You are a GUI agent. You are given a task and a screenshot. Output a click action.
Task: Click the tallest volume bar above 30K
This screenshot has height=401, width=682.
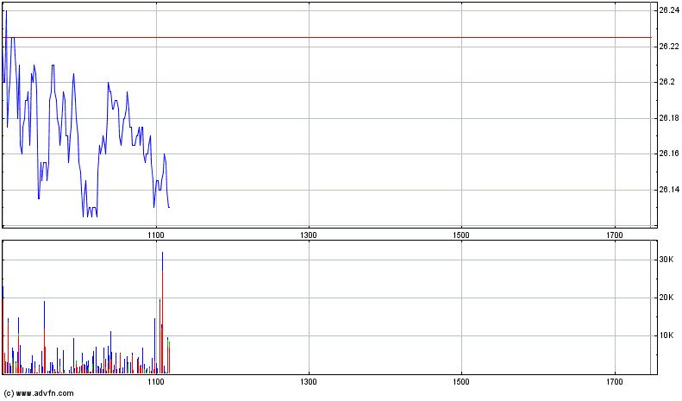[x=163, y=312]
